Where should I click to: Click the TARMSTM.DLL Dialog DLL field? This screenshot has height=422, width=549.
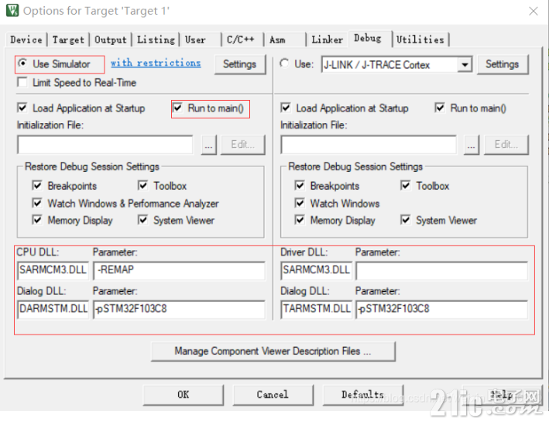317,309
